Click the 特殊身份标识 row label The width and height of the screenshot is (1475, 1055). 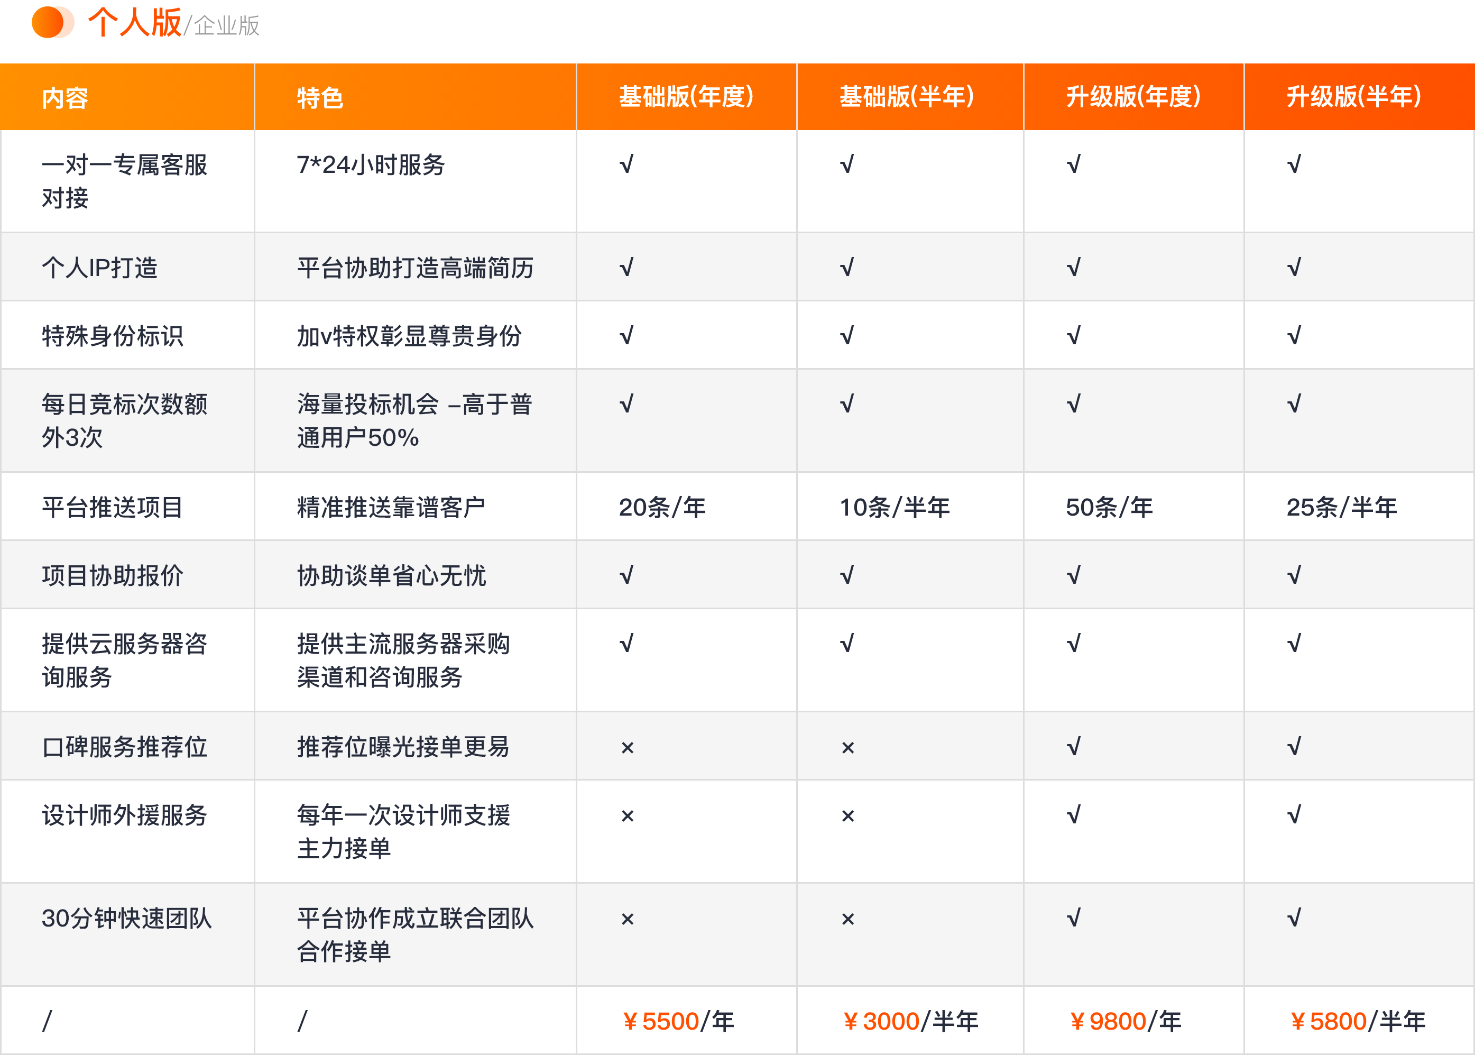tap(113, 336)
